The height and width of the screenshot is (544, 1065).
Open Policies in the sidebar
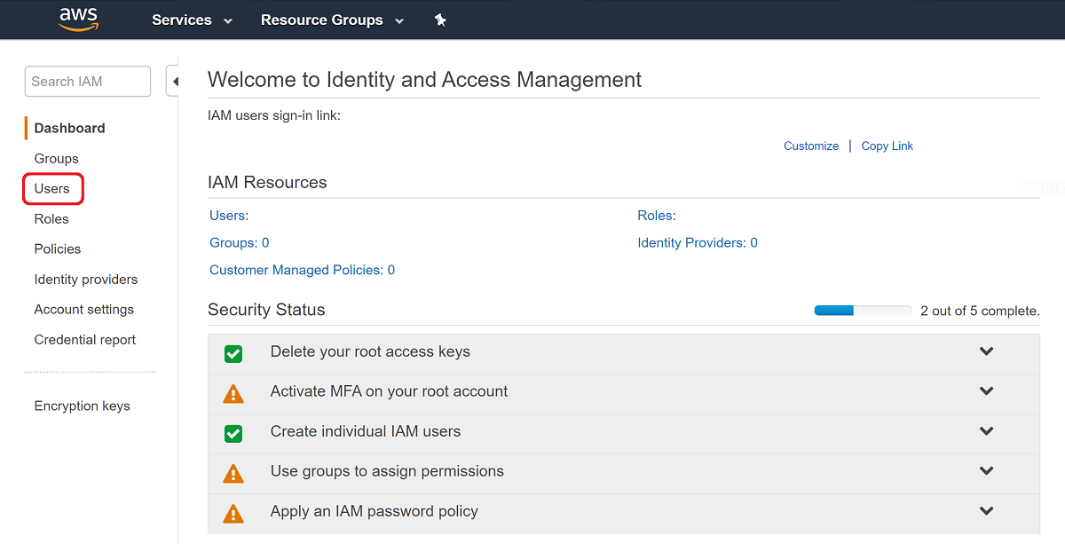tap(58, 248)
